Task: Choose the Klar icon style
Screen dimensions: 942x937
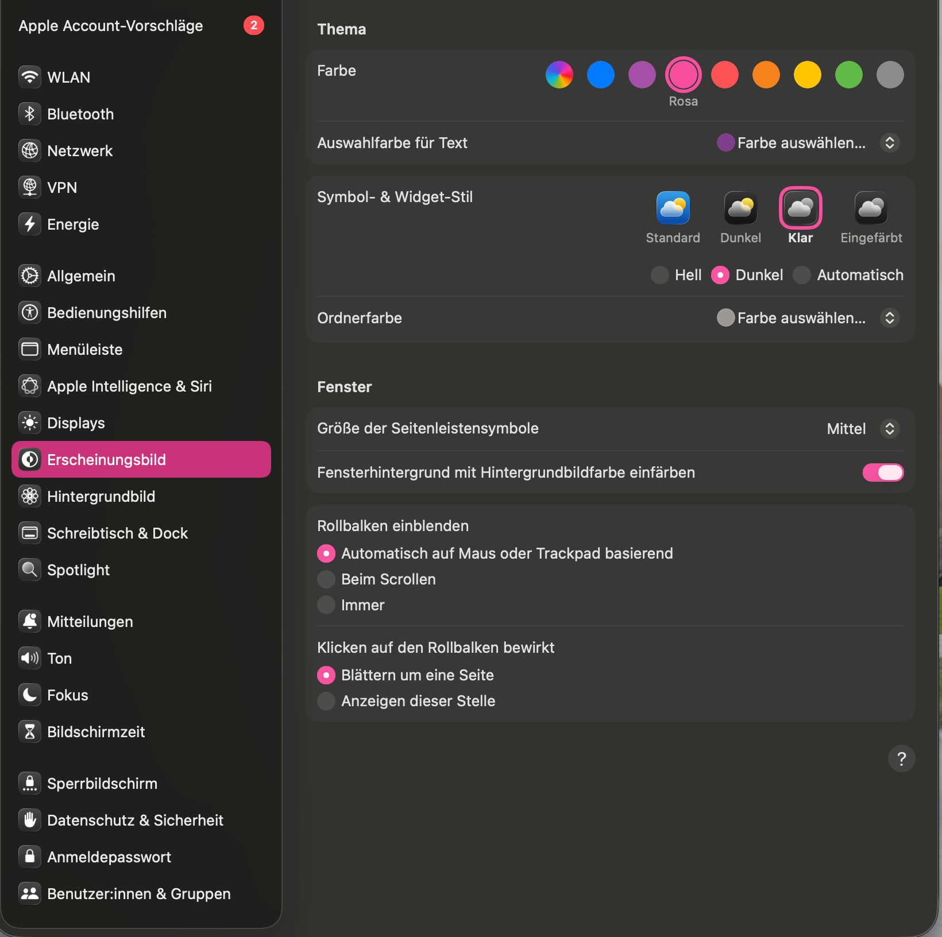Action: [801, 208]
